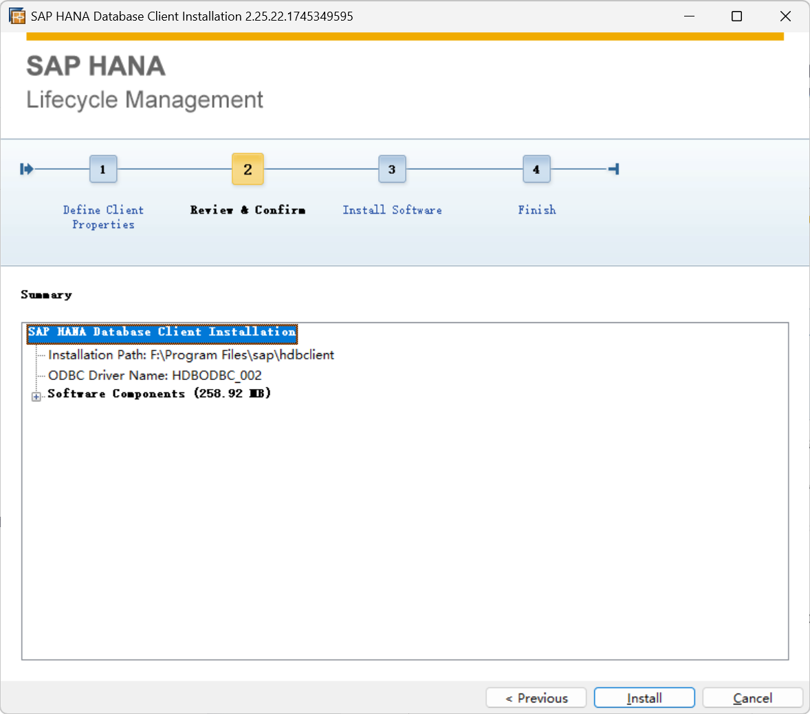The image size is (810, 714).
Task: Click the installer icon in title bar
Action: (17, 16)
